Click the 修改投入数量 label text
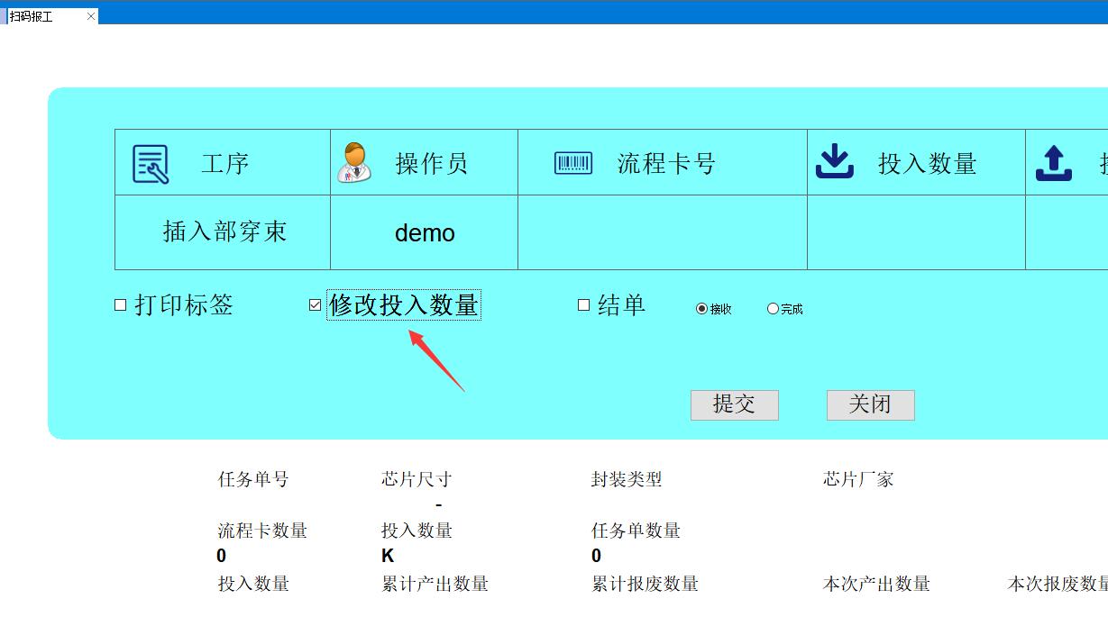 (x=403, y=305)
